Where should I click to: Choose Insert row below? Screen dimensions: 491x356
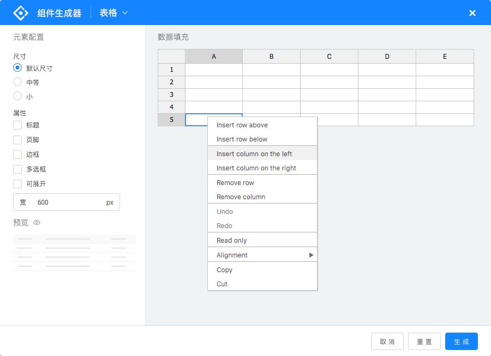(x=262, y=139)
